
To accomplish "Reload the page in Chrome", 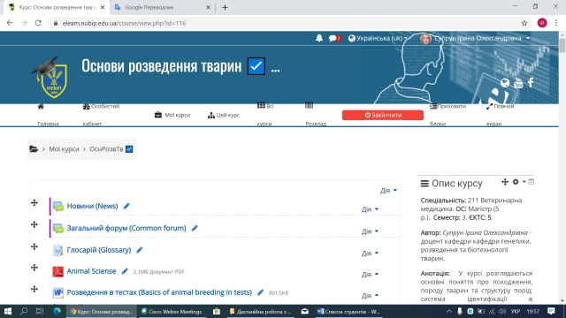I will (38, 23).
